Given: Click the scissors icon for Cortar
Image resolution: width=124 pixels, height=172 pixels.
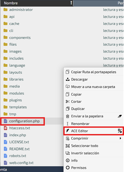Looking at the screenshot, I should coord(68,102).
